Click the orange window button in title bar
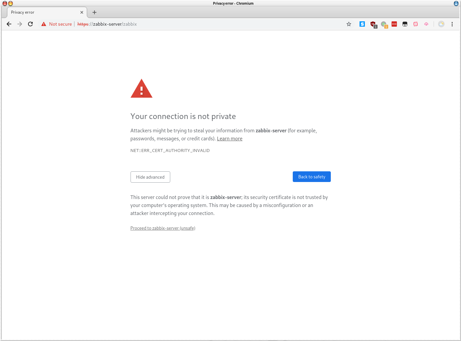Image resolution: width=461 pixels, height=341 pixels. (x=10, y=3)
